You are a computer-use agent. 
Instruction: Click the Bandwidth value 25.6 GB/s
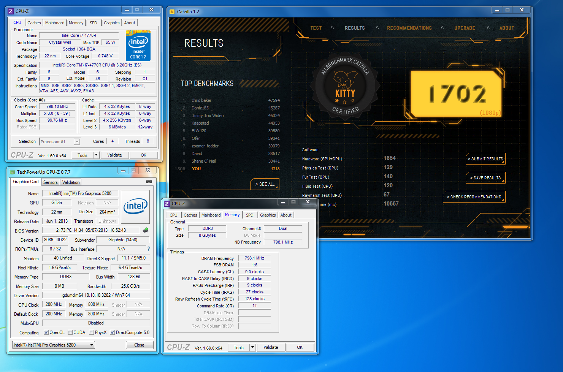pos(130,286)
